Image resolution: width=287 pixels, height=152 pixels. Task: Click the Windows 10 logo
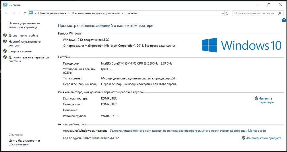tap(241, 45)
